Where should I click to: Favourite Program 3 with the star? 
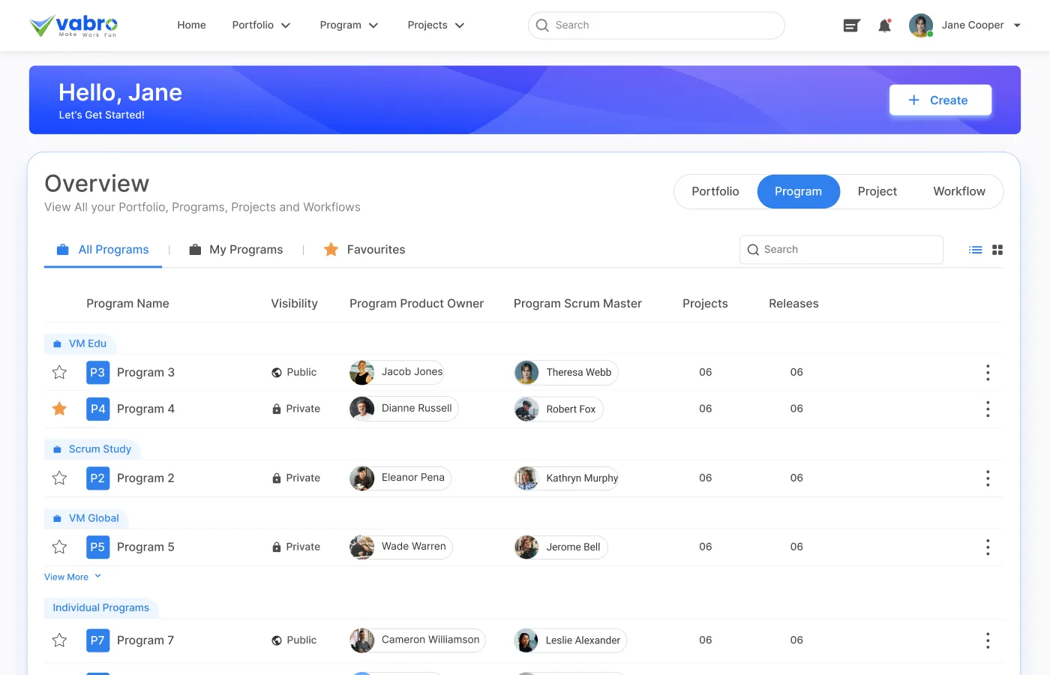point(60,373)
